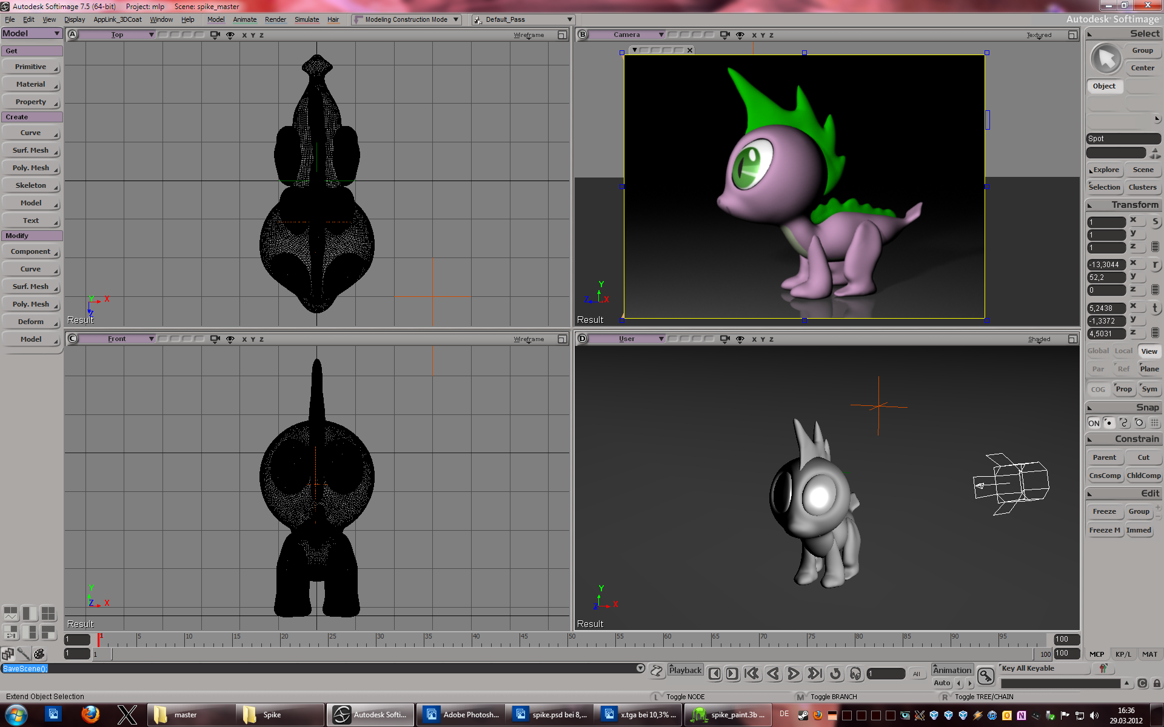Toggle Snap ON button
Image resolution: width=1164 pixels, height=727 pixels.
pos(1093,423)
